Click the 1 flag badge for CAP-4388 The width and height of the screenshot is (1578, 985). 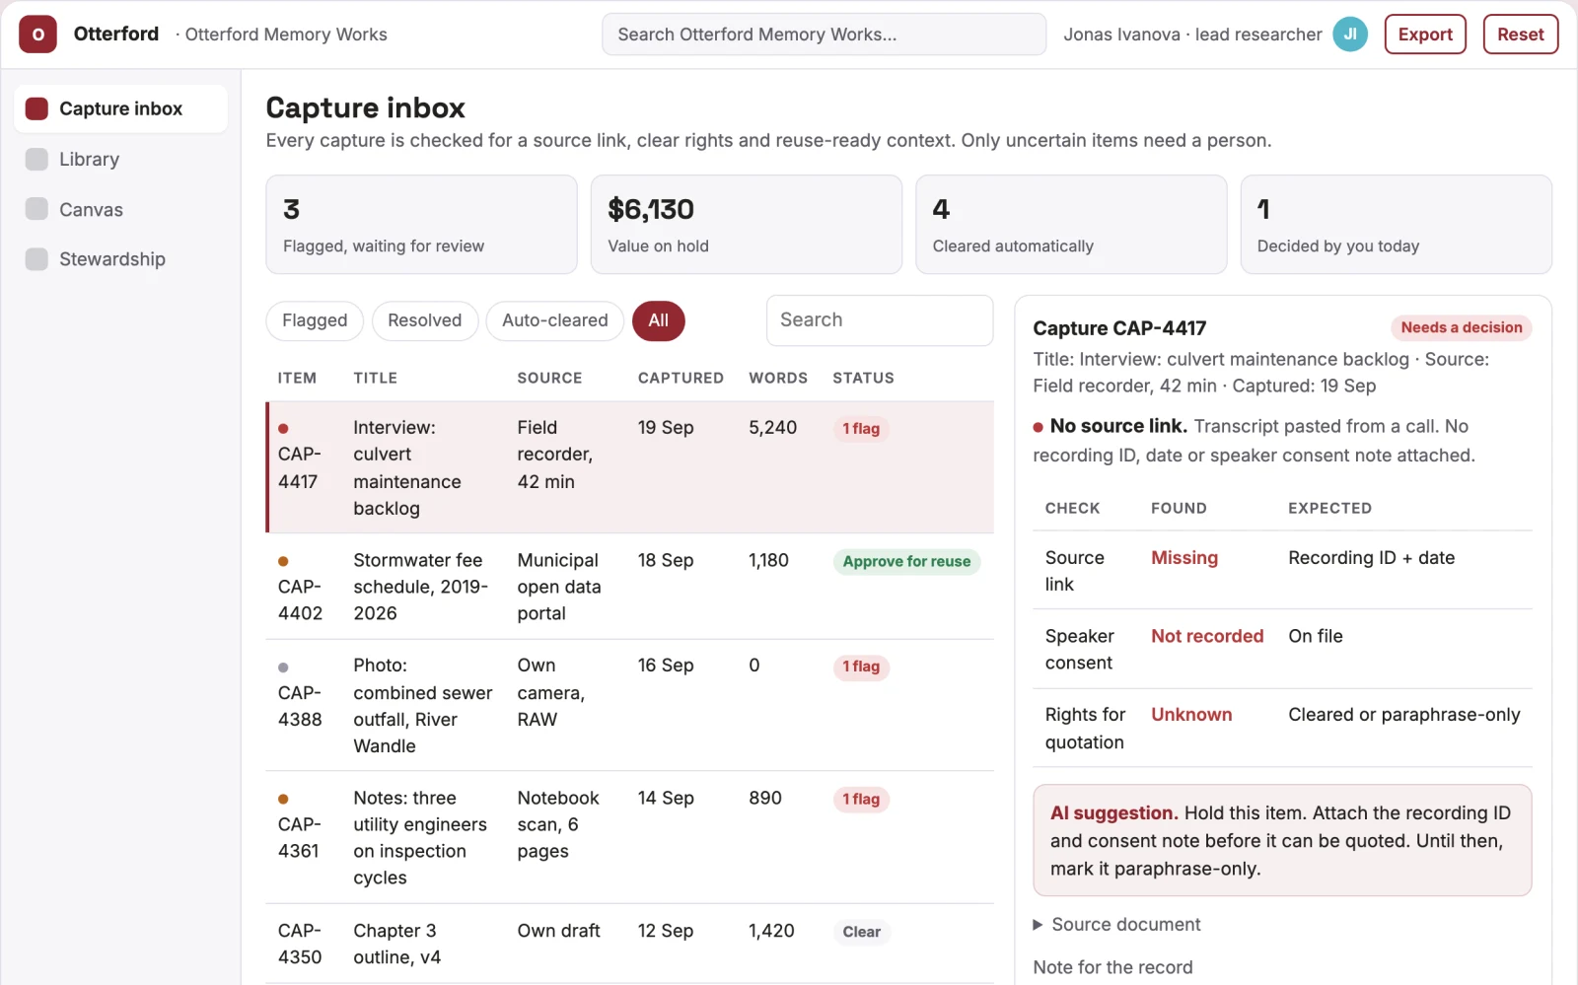861,668
